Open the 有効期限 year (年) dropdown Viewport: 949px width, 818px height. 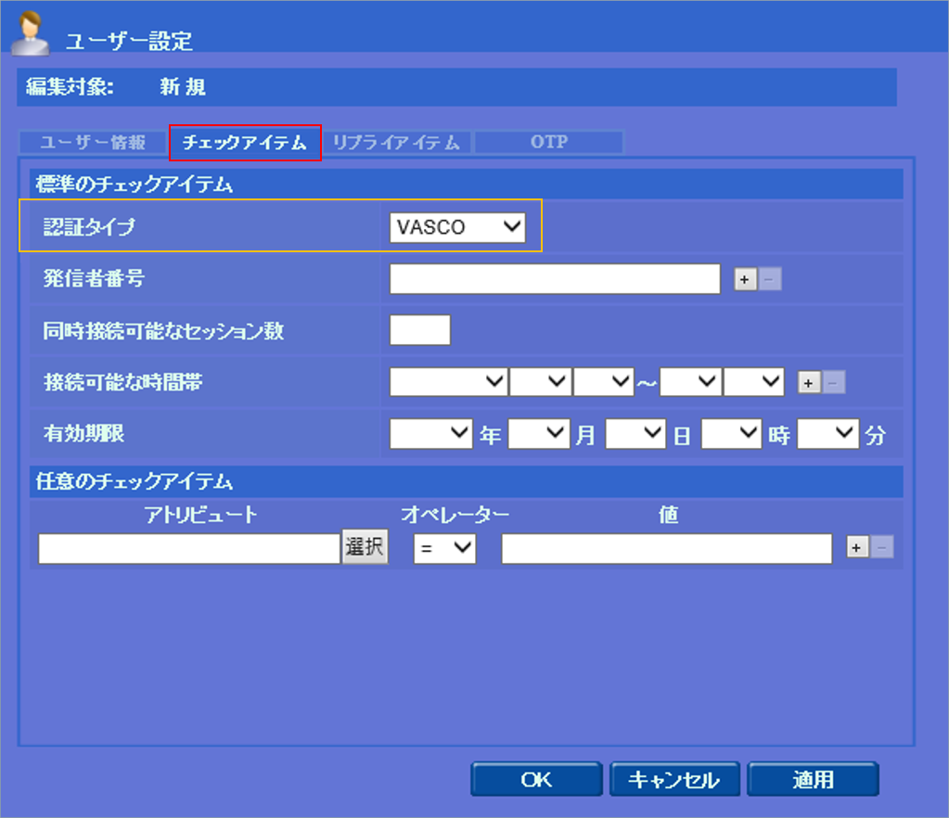coord(430,434)
